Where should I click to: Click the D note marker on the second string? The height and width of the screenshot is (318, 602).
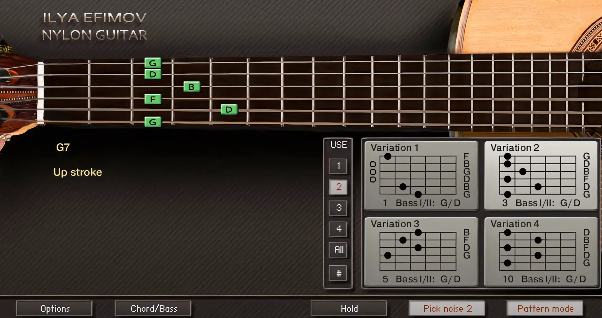(153, 74)
